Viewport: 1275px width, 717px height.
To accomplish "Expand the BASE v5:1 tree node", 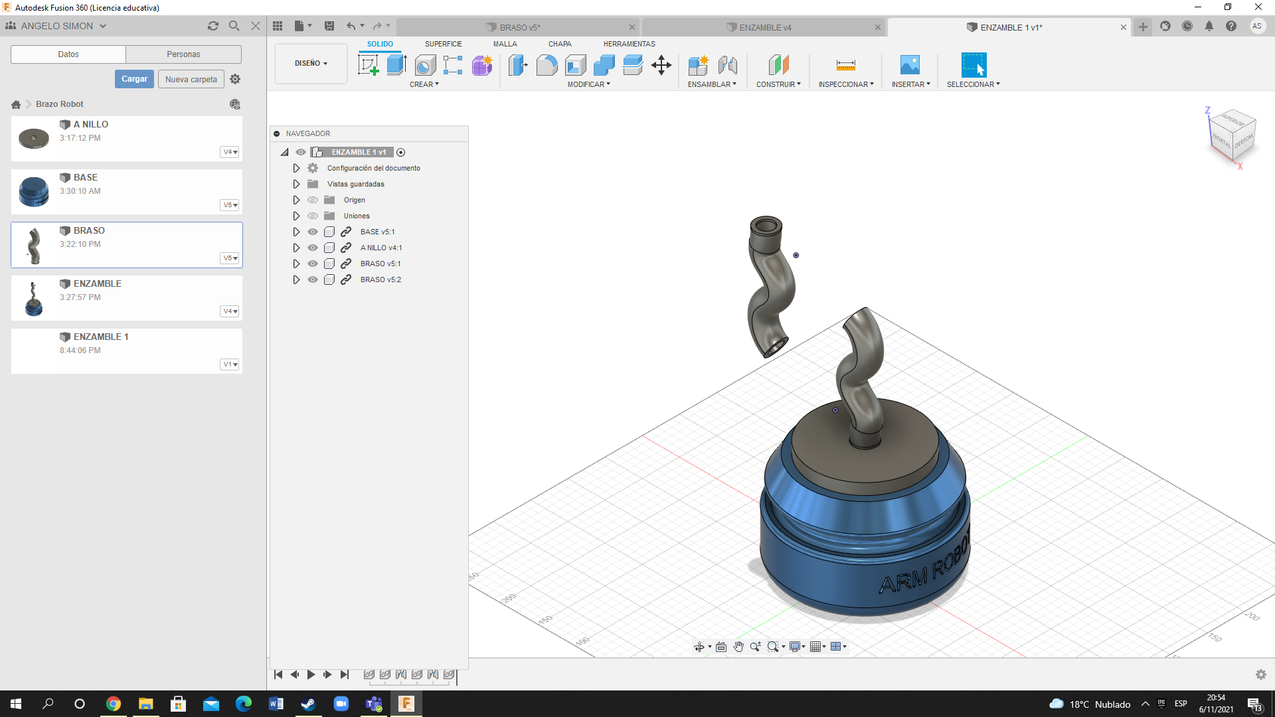I will (x=296, y=232).
